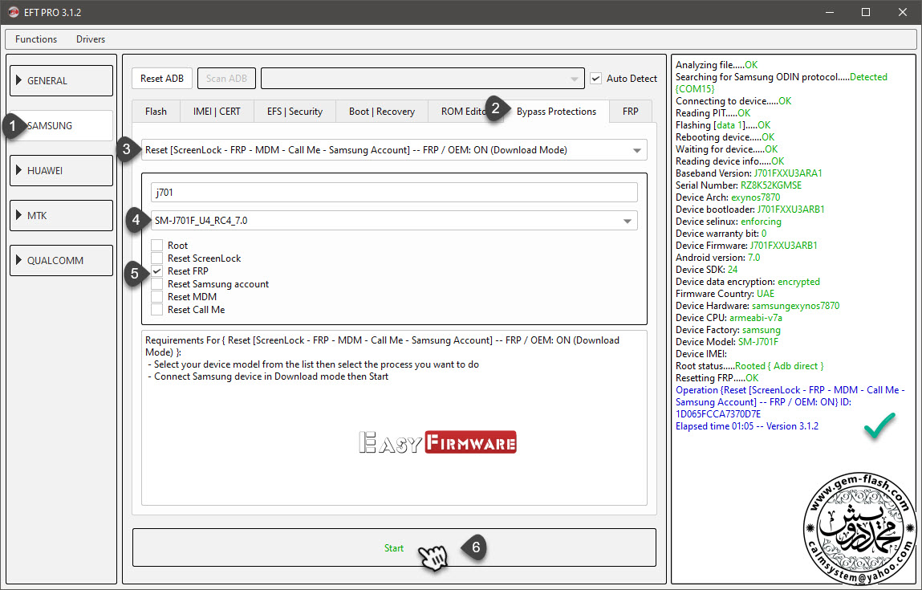The width and height of the screenshot is (922, 590).
Task: Expand the HUAWEI section
Action: pyautogui.click(x=61, y=171)
